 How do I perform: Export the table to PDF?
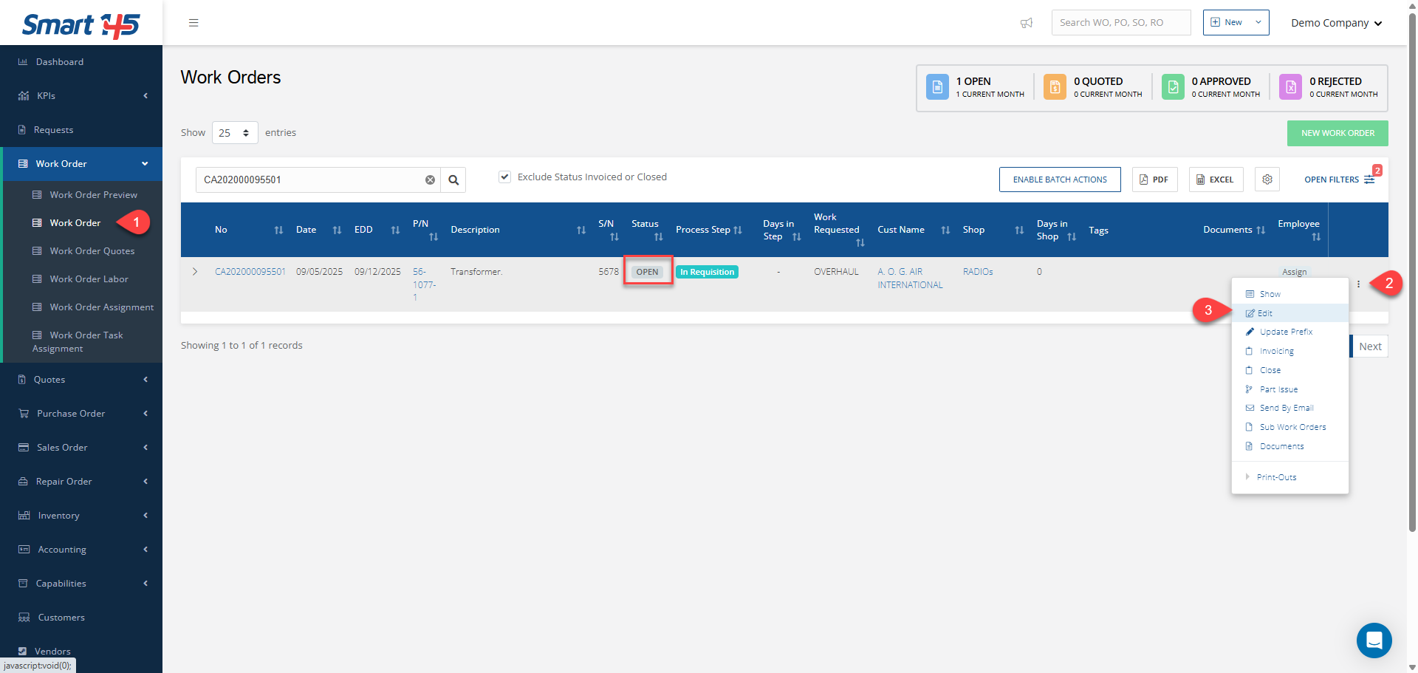click(1154, 180)
